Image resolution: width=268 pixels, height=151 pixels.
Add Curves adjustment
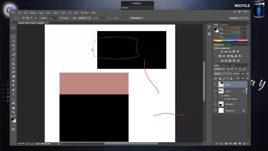230,52
